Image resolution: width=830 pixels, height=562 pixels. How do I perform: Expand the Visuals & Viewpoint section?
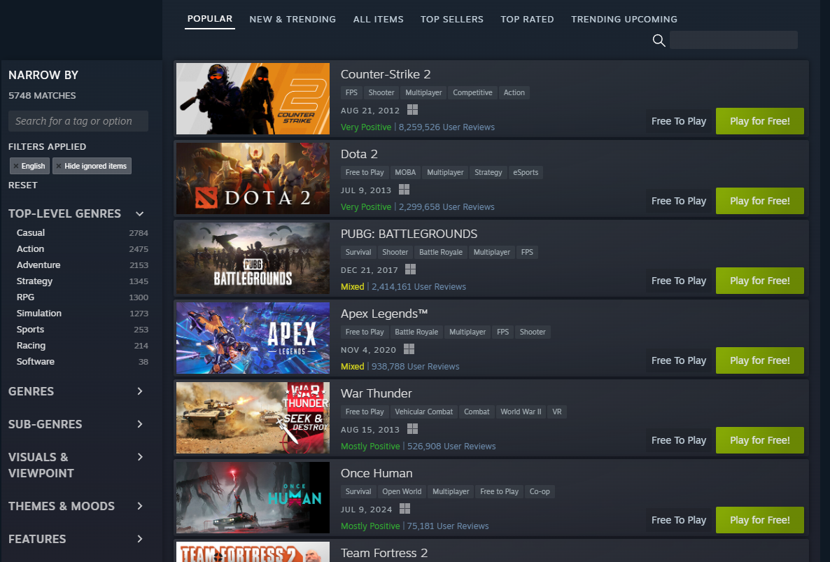tap(140, 457)
